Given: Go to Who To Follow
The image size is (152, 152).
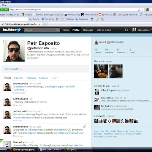Looking at the screenshot, I should (x=104, y=30).
